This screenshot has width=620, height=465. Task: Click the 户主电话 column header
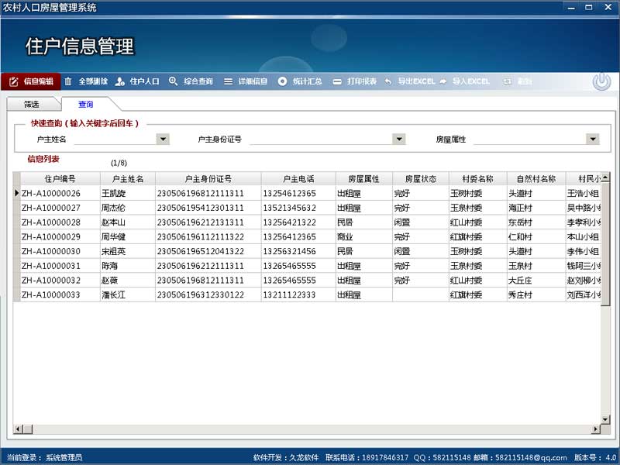pyautogui.click(x=299, y=178)
